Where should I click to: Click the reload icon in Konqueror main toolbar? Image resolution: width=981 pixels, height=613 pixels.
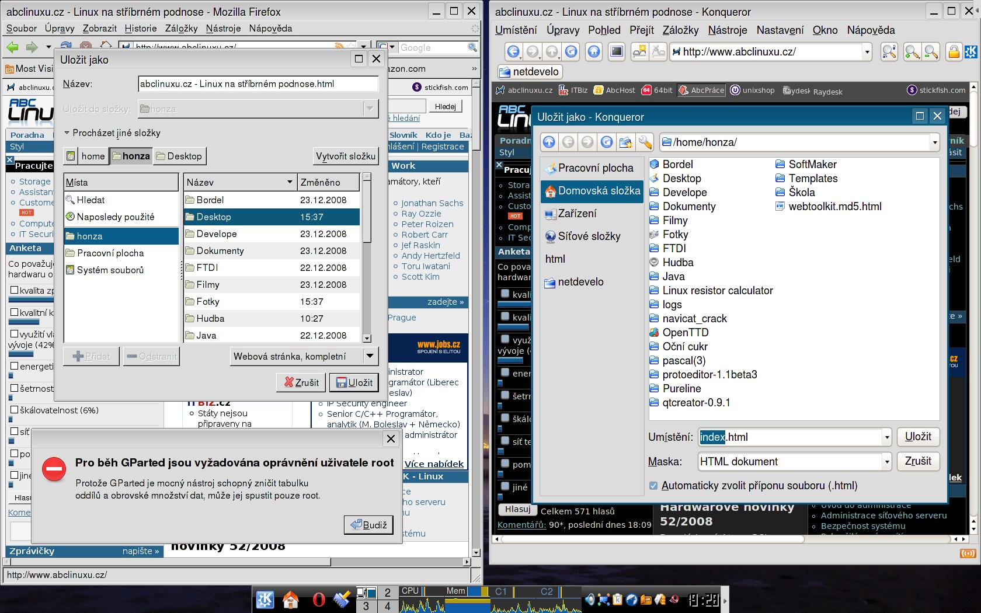point(571,52)
